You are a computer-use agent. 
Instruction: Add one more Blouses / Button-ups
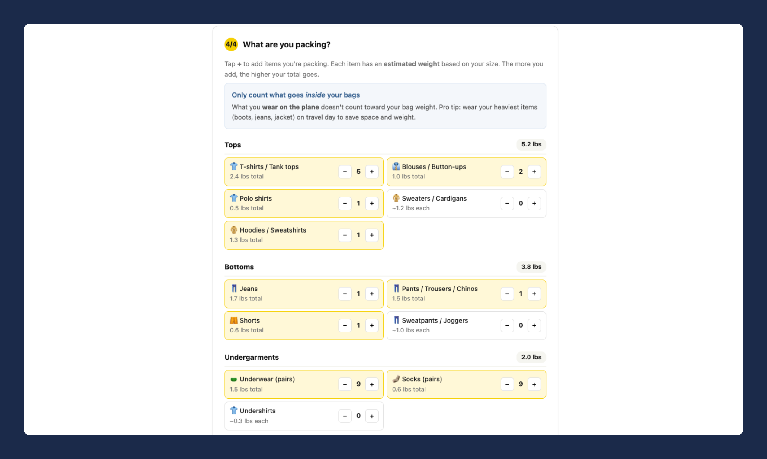pos(534,172)
